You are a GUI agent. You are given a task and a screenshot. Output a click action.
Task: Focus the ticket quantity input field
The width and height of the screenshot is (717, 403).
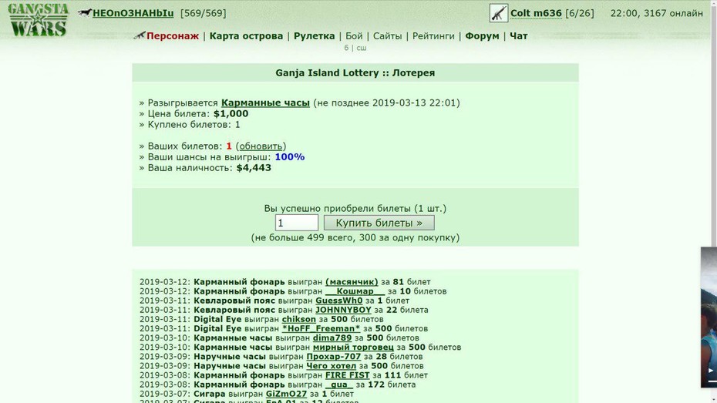point(297,223)
